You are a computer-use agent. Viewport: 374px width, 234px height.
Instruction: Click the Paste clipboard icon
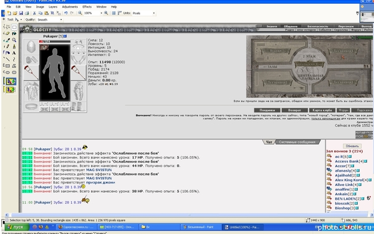pos(46,13)
